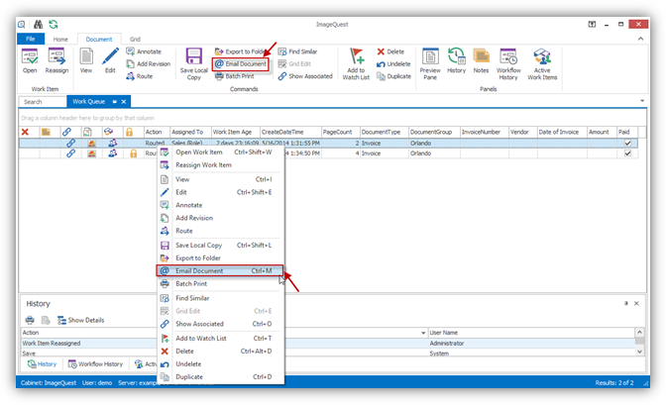Choose Duplicate in context menu
666x405 pixels.
(x=220, y=377)
